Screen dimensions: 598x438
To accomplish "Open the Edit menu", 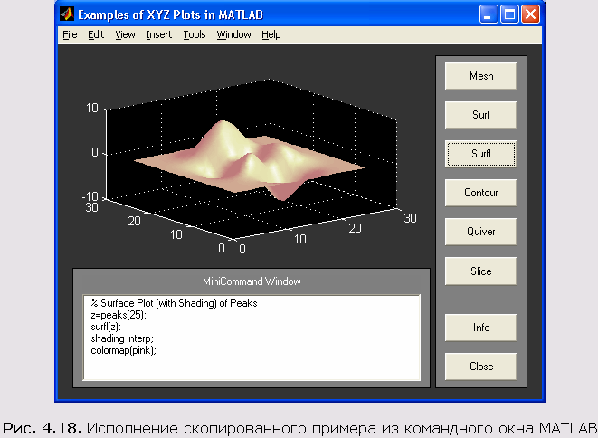I will coord(96,34).
